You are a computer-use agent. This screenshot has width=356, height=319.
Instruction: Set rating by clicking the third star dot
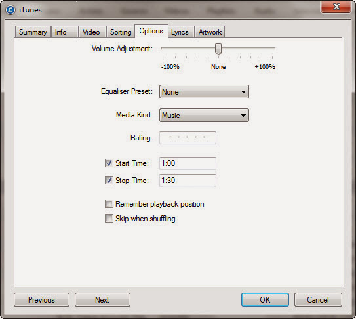pyautogui.click(x=188, y=137)
